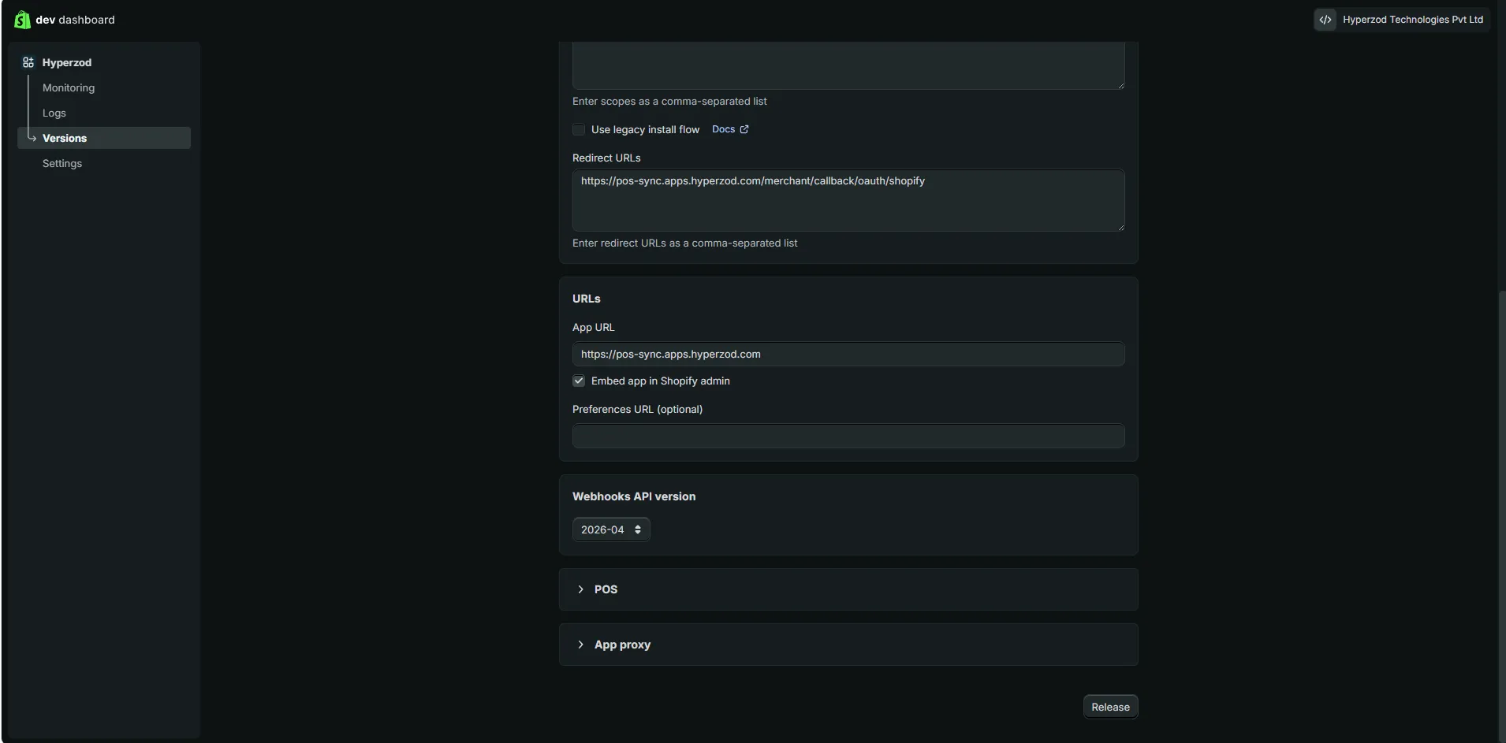Expand the App proxy section
This screenshot has width=1506, height=743.
(x=848, y=645)
